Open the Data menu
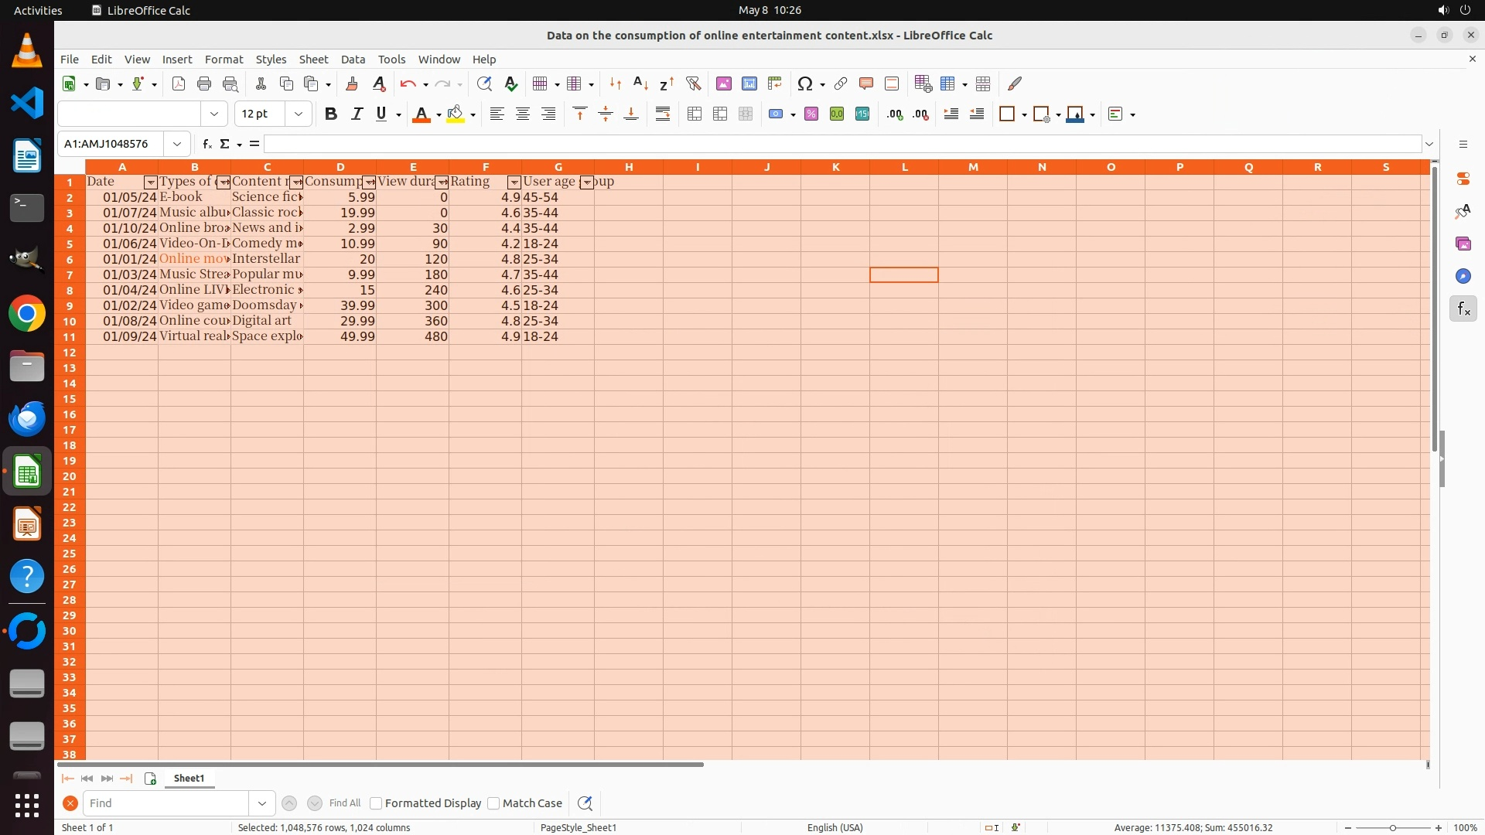1485x835 pixels. click(x=353, y=60)
